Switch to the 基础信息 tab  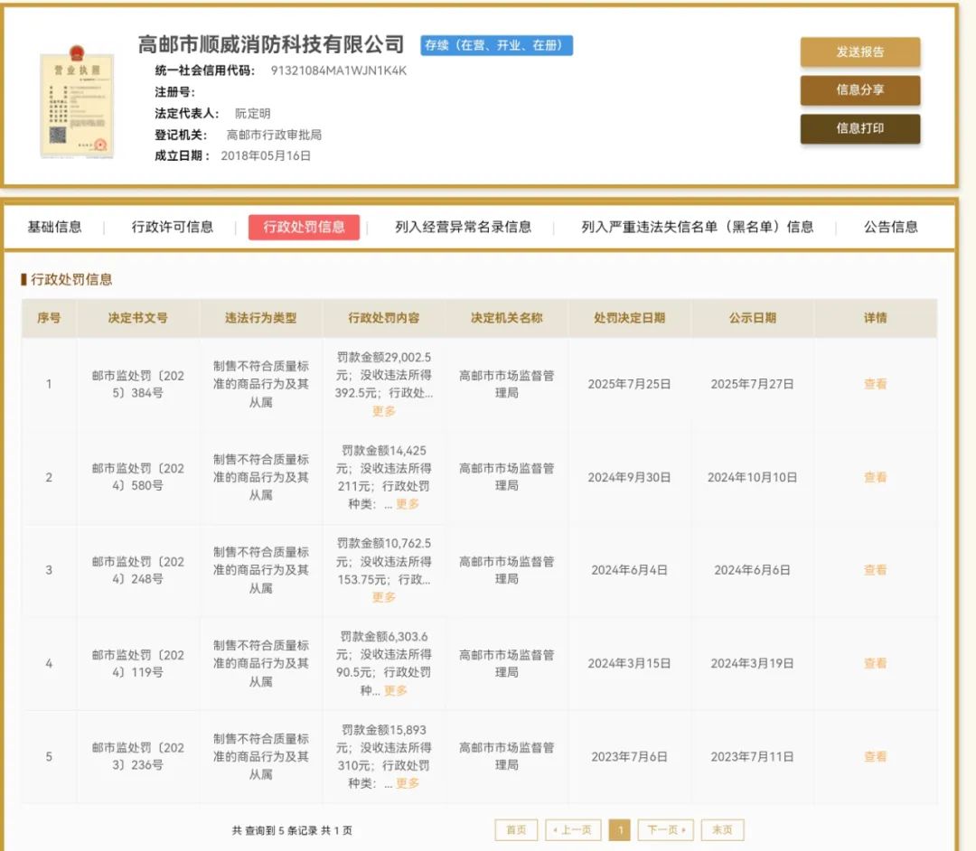click(x=54, y=228)
